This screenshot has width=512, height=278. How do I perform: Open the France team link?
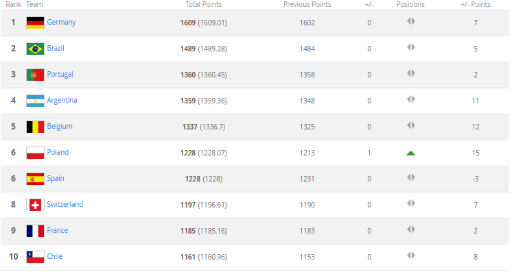point(57,231)
